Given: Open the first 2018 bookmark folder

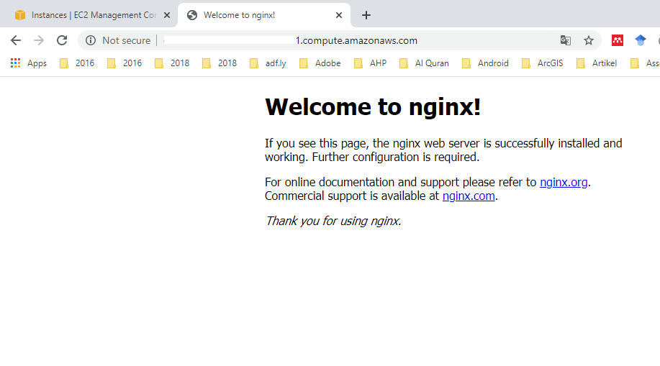Looking at the screenshot, I should (x=172, y=63).
